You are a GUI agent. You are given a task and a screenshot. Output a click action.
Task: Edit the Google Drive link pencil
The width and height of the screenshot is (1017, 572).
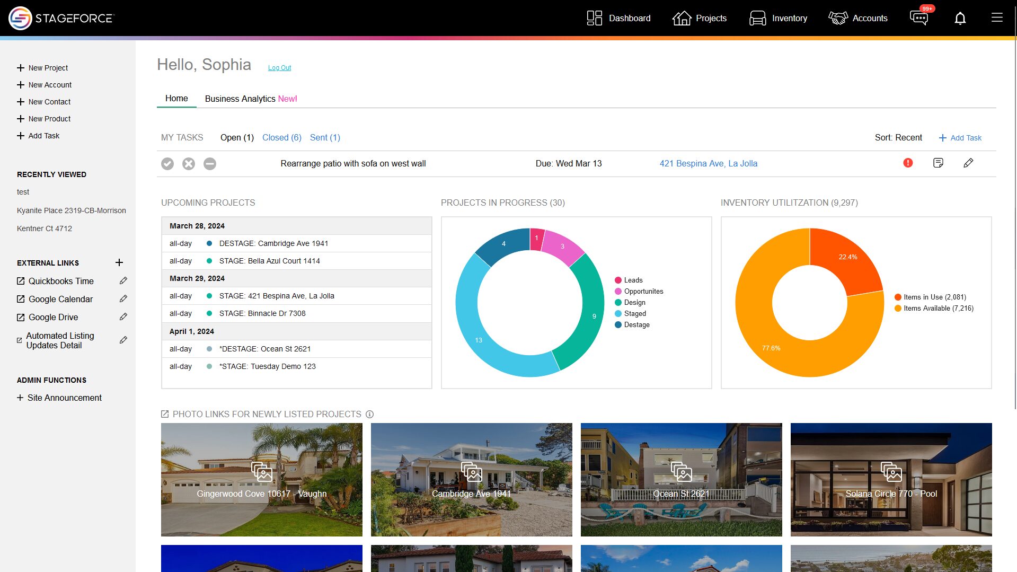pyautogui.click(x=123, y=316)
